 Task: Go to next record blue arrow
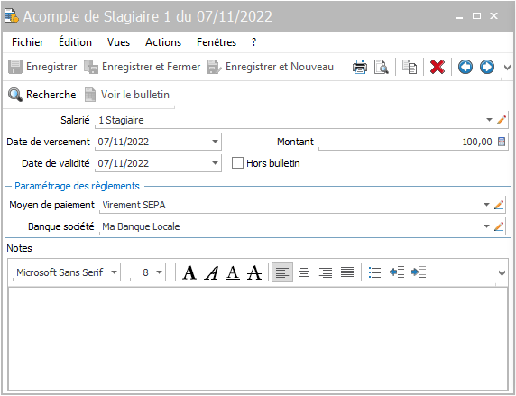pos(487,67)
